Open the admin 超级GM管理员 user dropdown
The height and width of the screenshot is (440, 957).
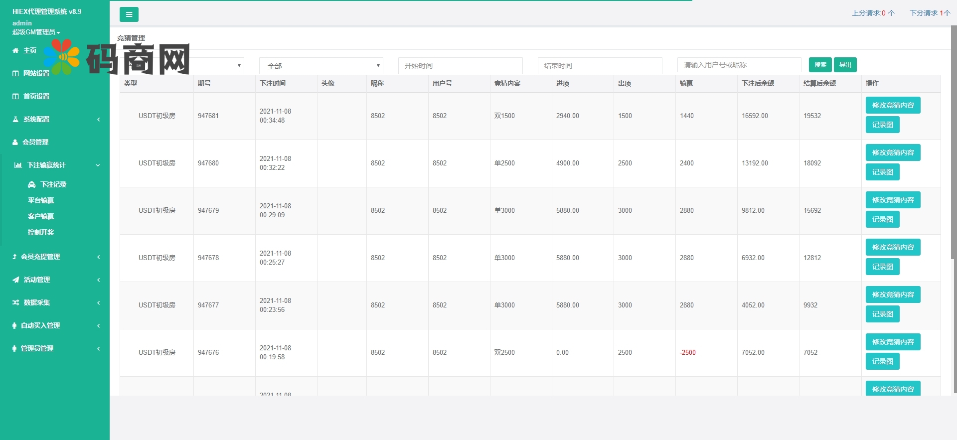pyautogui.click(x=36, y=32)
